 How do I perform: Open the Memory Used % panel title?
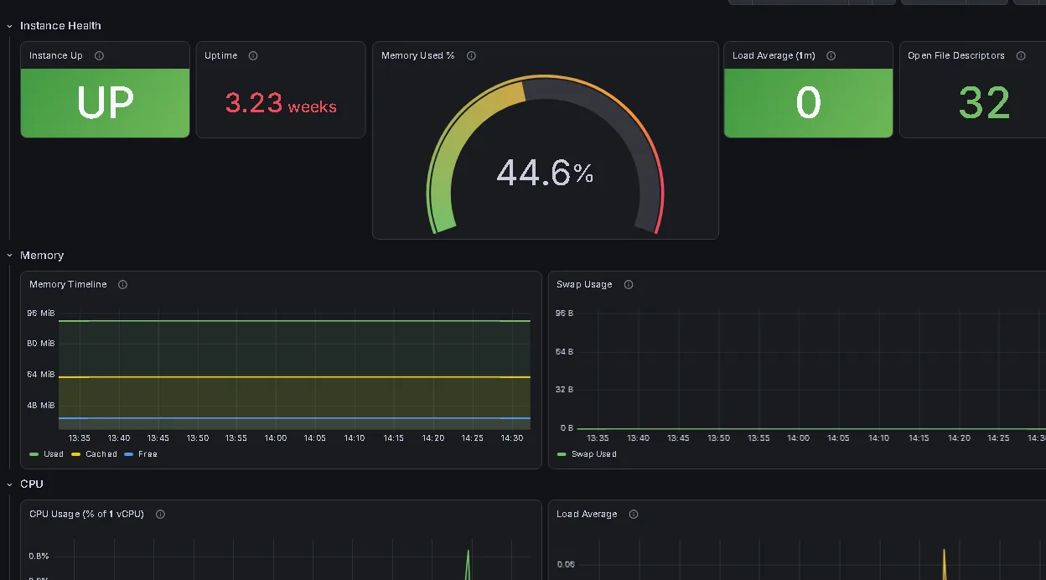click(418, 56)
